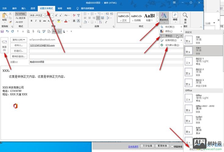The width and height of the screenshot is (224, 152).
Task: Click the character border A icon
Action: [x=78, y=21]
